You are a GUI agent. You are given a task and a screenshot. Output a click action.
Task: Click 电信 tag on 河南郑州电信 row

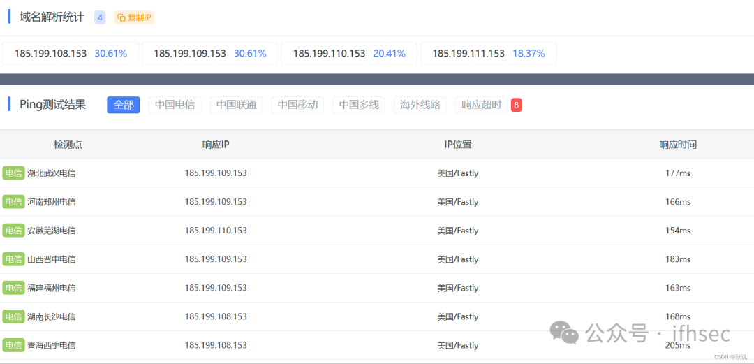pos(13,202)
